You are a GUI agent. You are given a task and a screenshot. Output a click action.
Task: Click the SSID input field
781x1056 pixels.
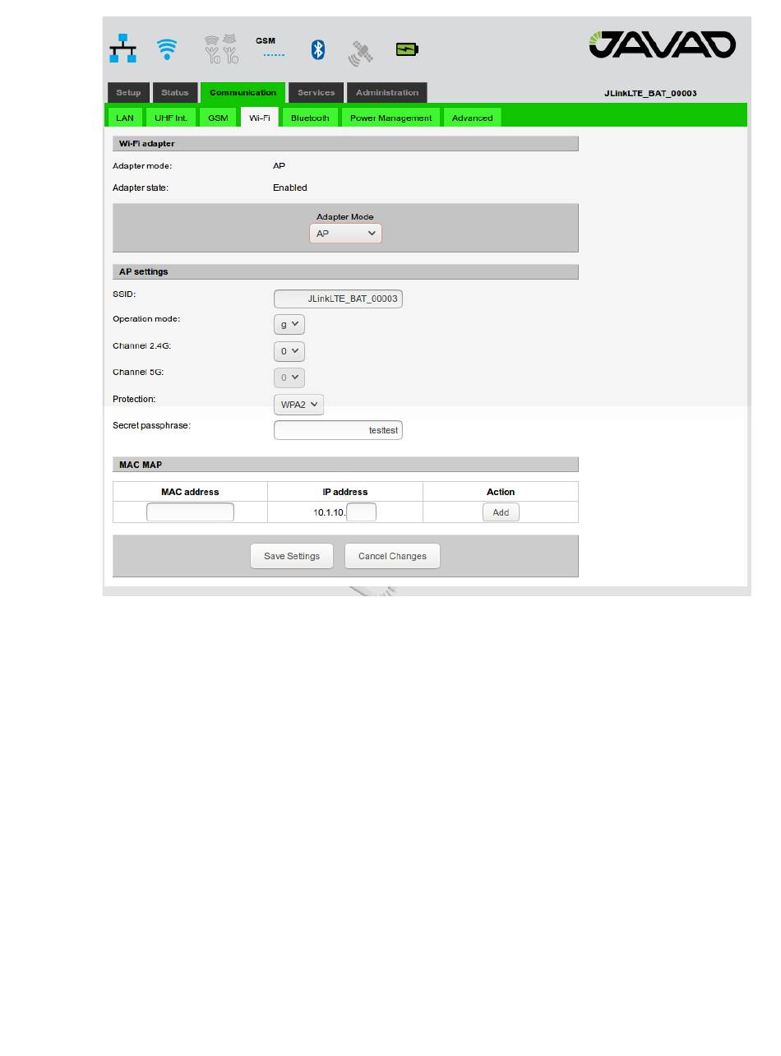(x=338, y=299)
